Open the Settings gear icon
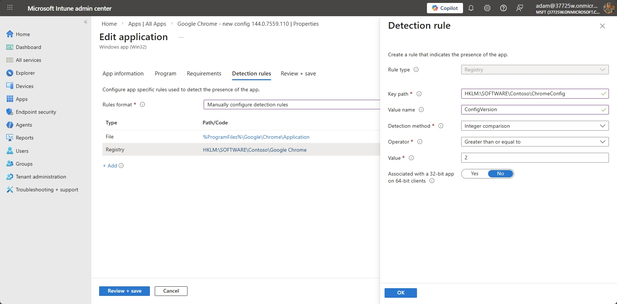This screenshot has width=617, height=304. click(x=487, y=8)
